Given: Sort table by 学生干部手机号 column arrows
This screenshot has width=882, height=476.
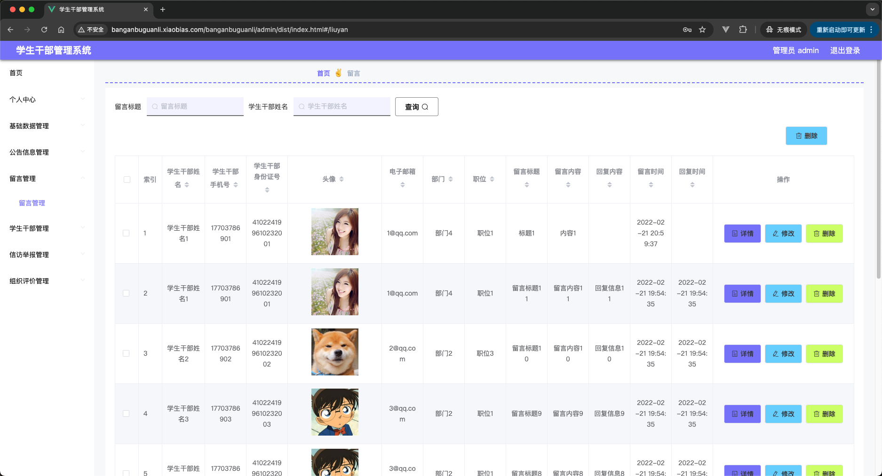Looking at the screenshot, I should (x=236, y=185).
